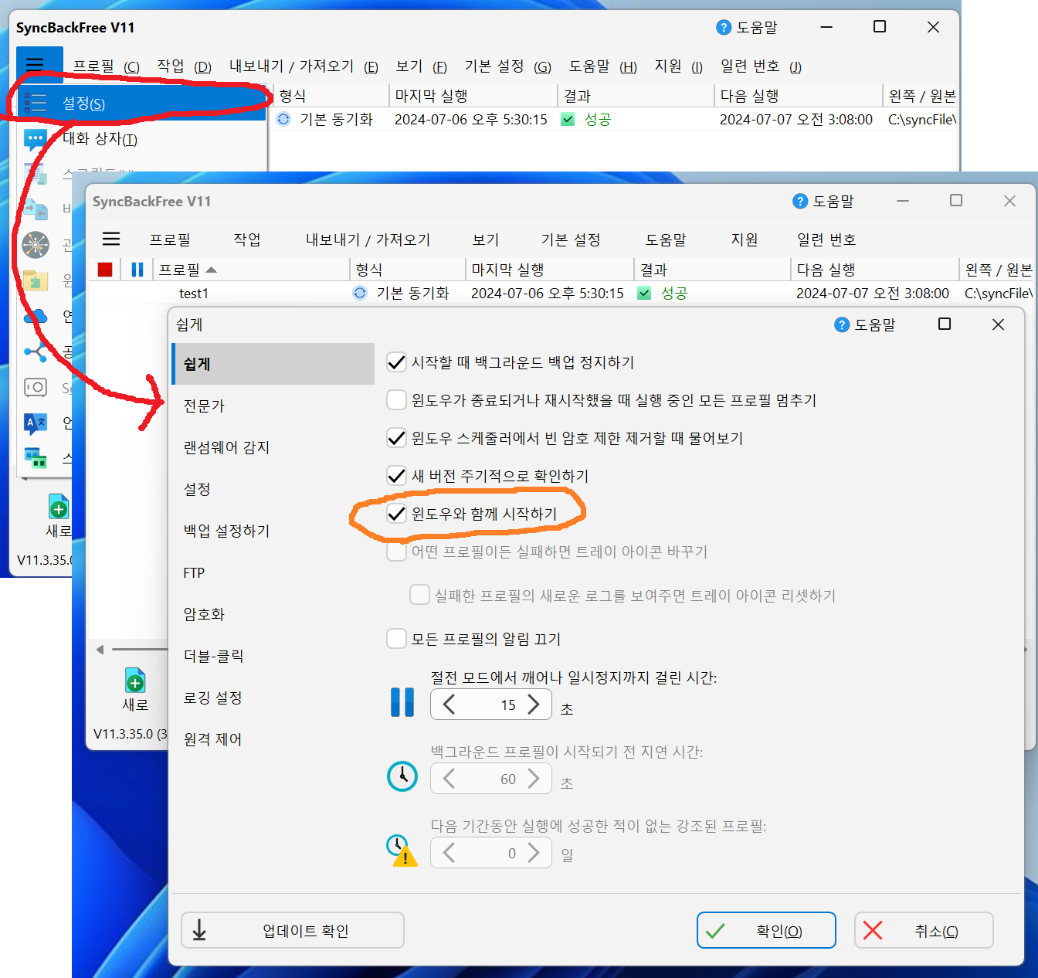Open 보기 menu in the middle window
Viewport: 1038px width, 978px height.
(x=486, y=239)
